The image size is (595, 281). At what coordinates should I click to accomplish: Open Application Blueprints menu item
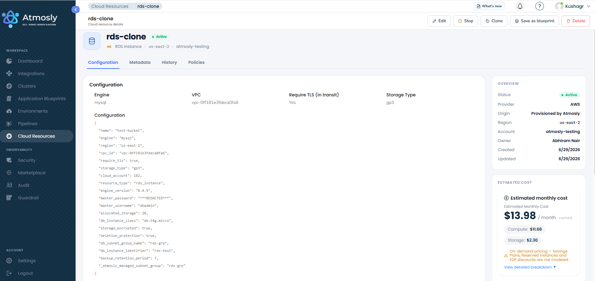[x=37, y=99]
